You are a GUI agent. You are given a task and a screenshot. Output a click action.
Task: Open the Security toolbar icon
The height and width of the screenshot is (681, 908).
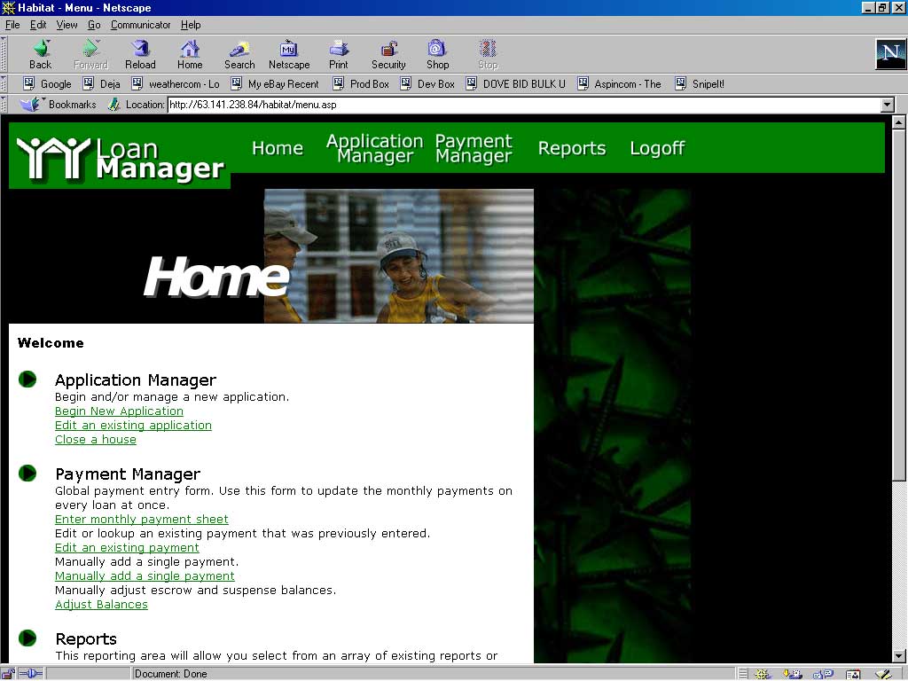coord(388,54)
